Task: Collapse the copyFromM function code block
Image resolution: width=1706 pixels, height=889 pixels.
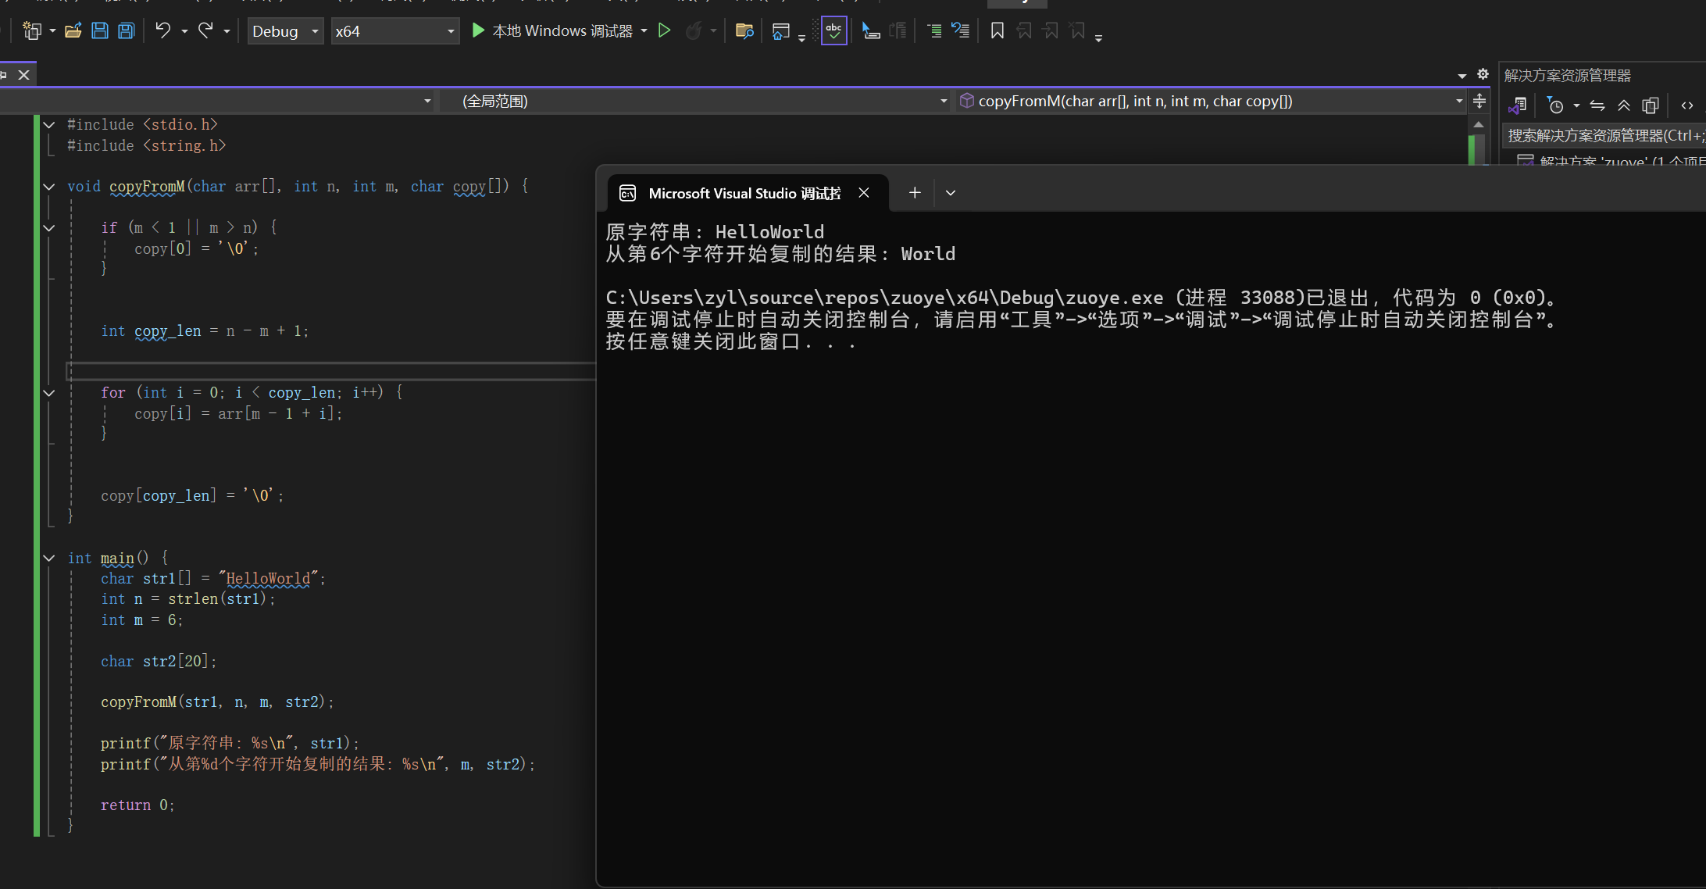Action: pos(49,187)
